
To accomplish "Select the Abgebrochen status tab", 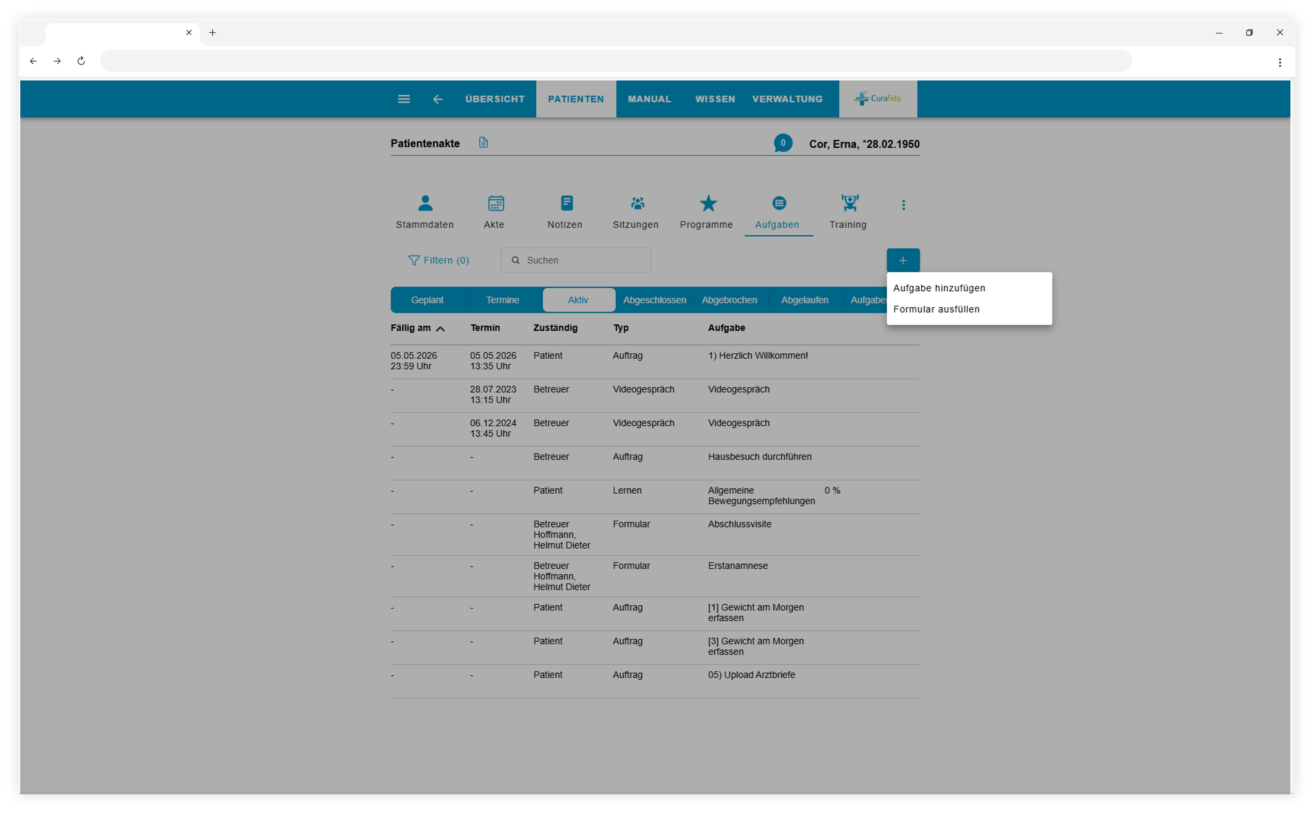I will click(729, 300).
